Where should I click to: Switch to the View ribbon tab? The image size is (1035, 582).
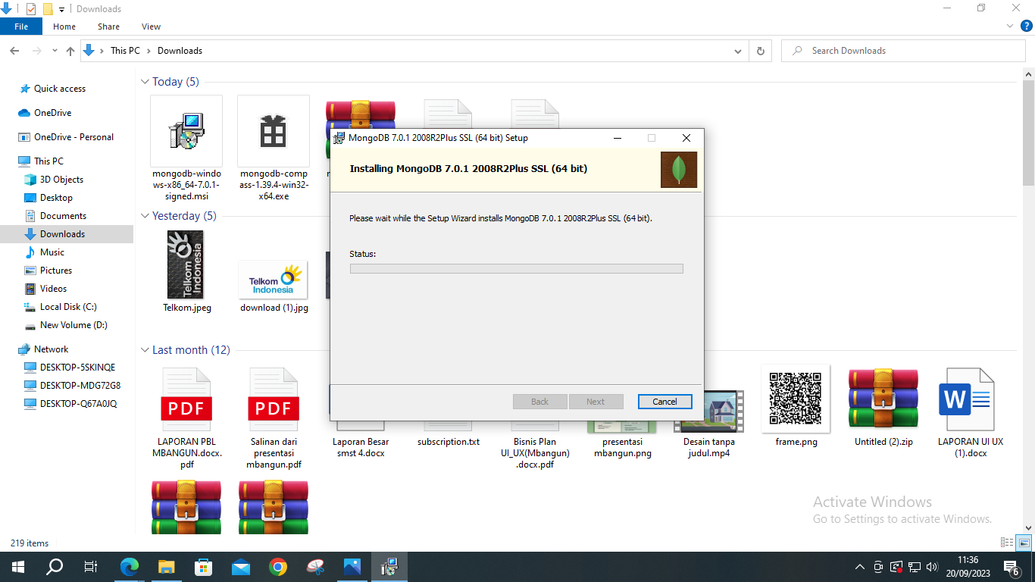coord(151,27)
